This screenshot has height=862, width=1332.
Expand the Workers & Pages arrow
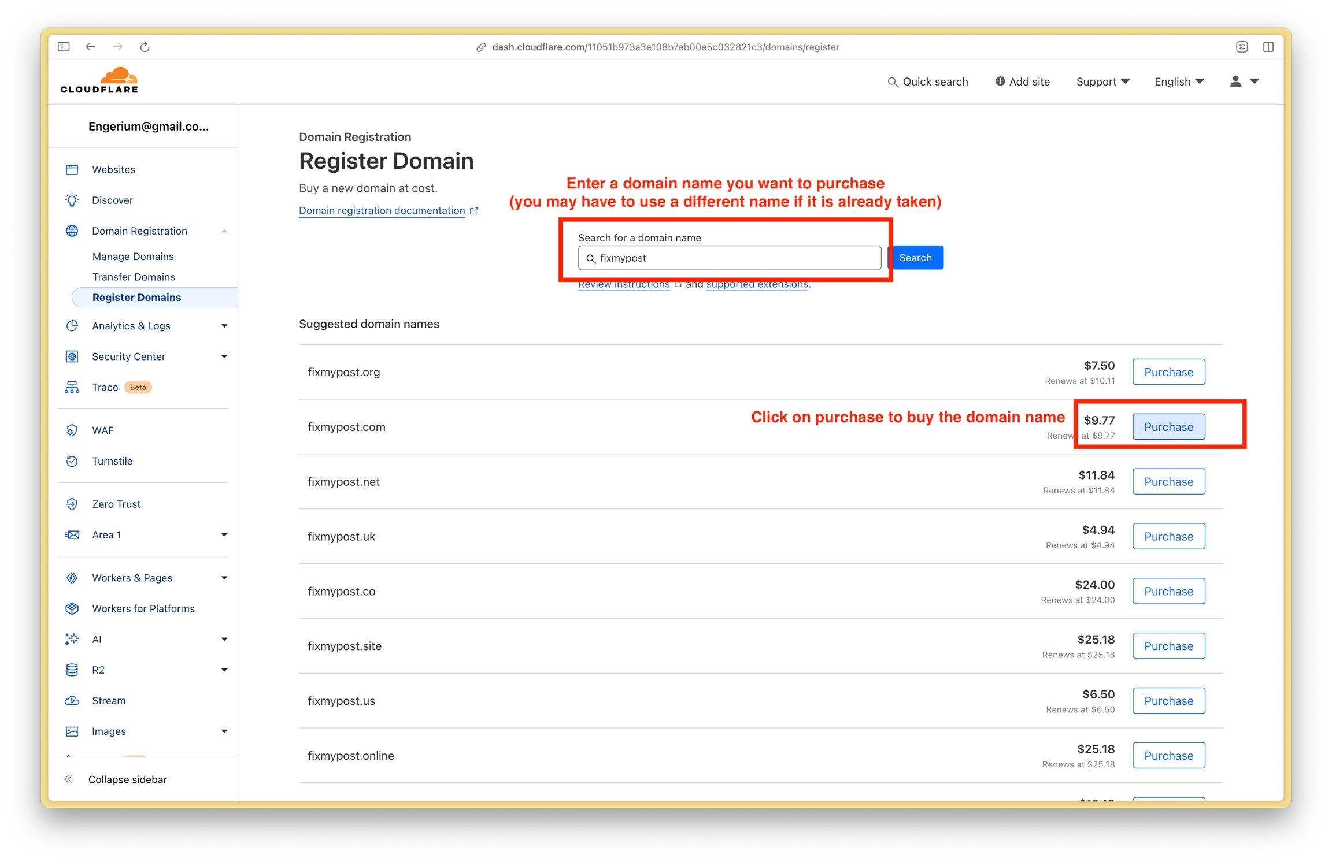[x=224, y=578]
